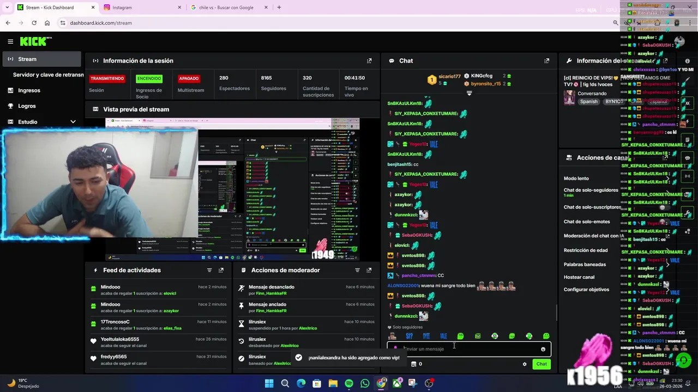The height and width of the screenshot is (392, 698).
Task: Pop out the Chat panel
Action: coord(547,61)
